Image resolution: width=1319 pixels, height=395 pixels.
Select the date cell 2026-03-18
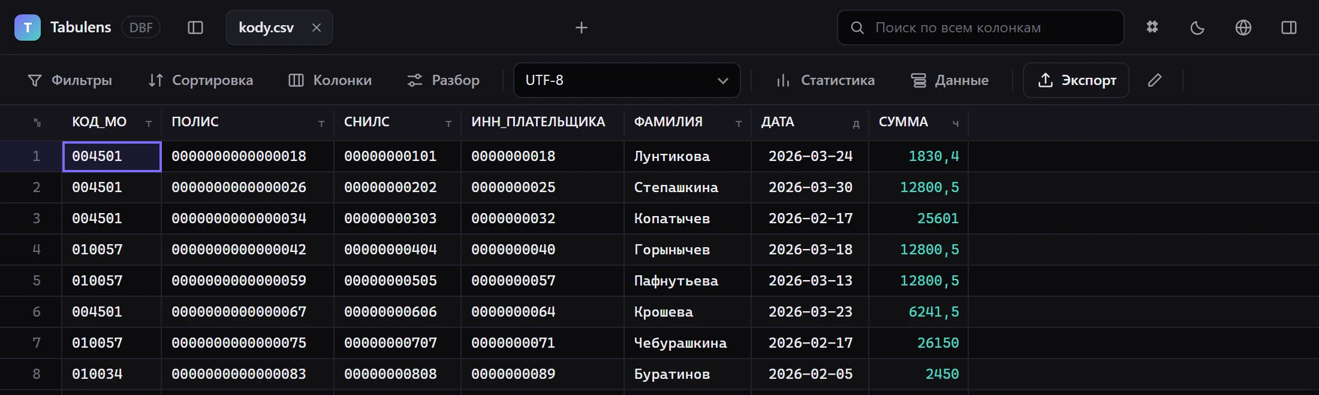(810, 250)
